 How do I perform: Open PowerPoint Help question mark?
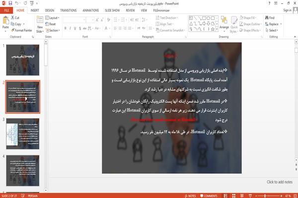[x=269, y=3]
